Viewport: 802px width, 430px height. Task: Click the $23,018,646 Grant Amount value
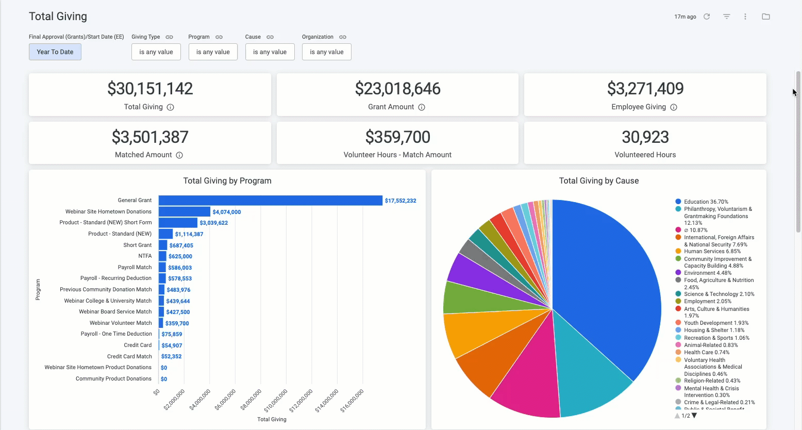click(397, 89)
